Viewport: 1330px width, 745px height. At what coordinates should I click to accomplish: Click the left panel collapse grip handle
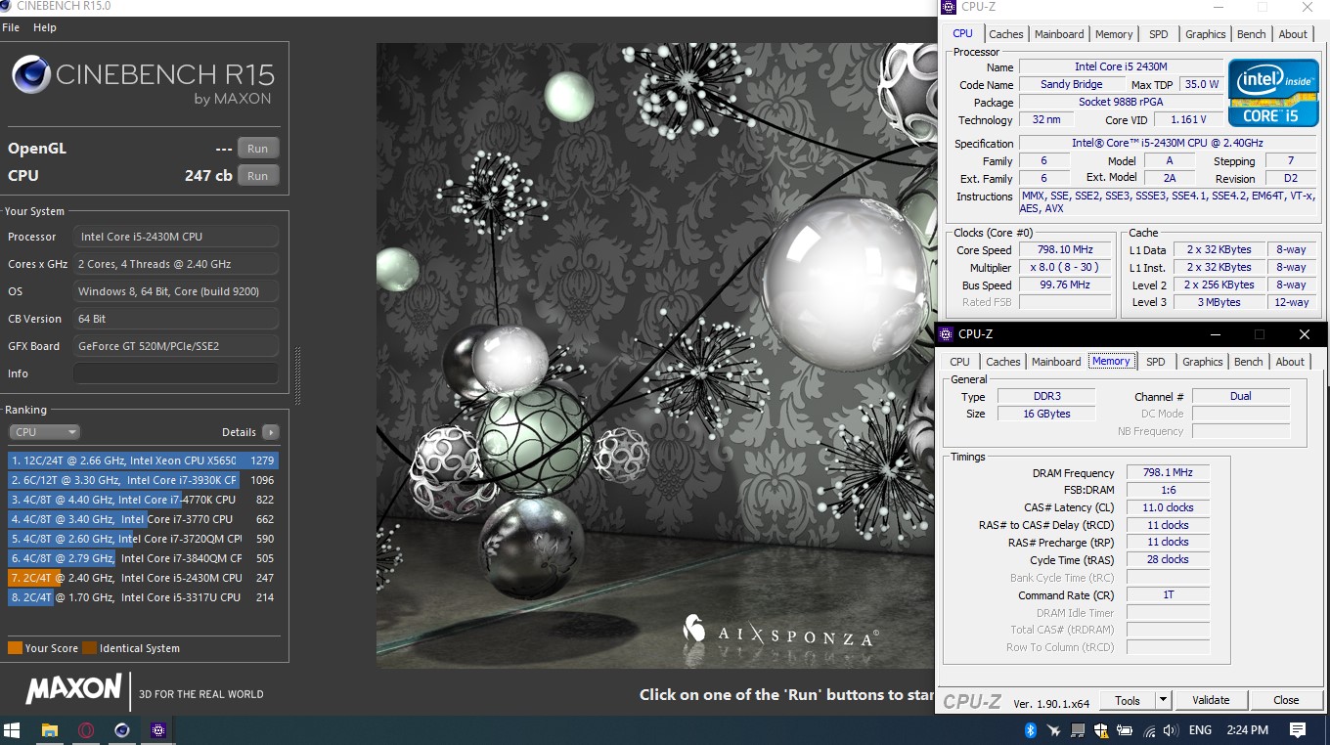pos(298,373)
